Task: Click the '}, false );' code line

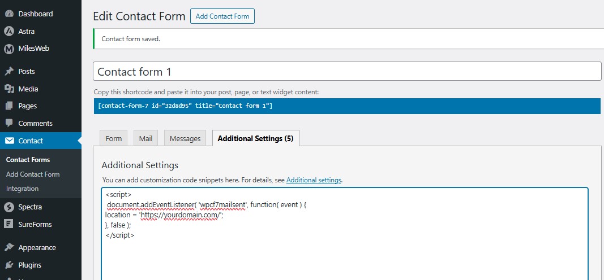Action: (118, 225)
